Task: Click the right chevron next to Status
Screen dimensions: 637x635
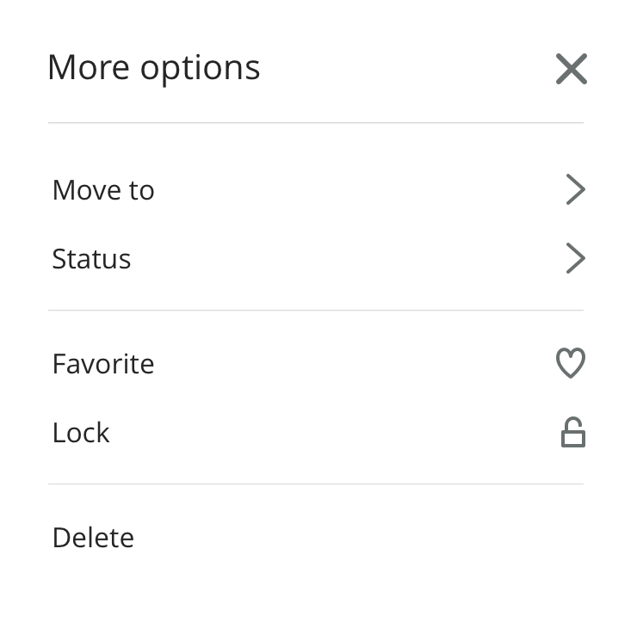Action: click(575, 258)
